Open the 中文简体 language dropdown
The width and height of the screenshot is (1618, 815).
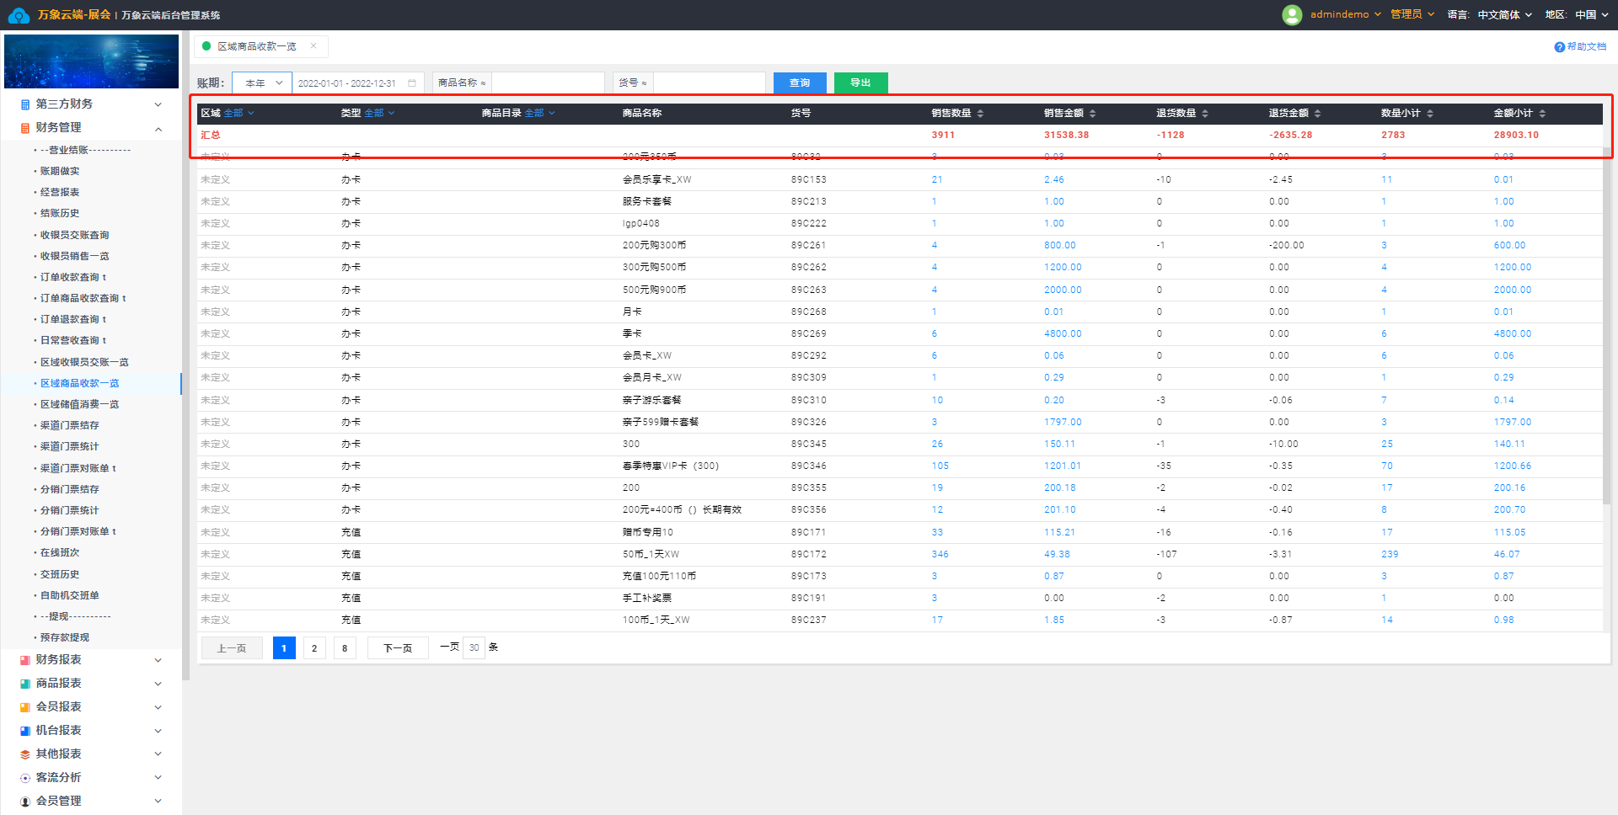(1504, 14)
